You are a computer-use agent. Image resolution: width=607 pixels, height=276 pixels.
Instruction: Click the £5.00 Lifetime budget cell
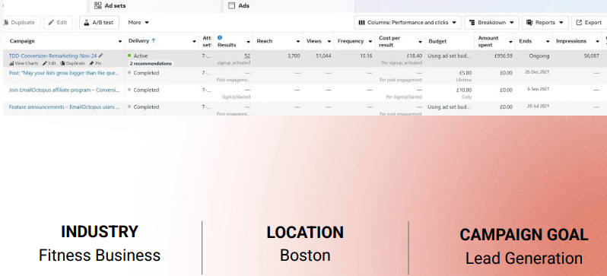450,75
